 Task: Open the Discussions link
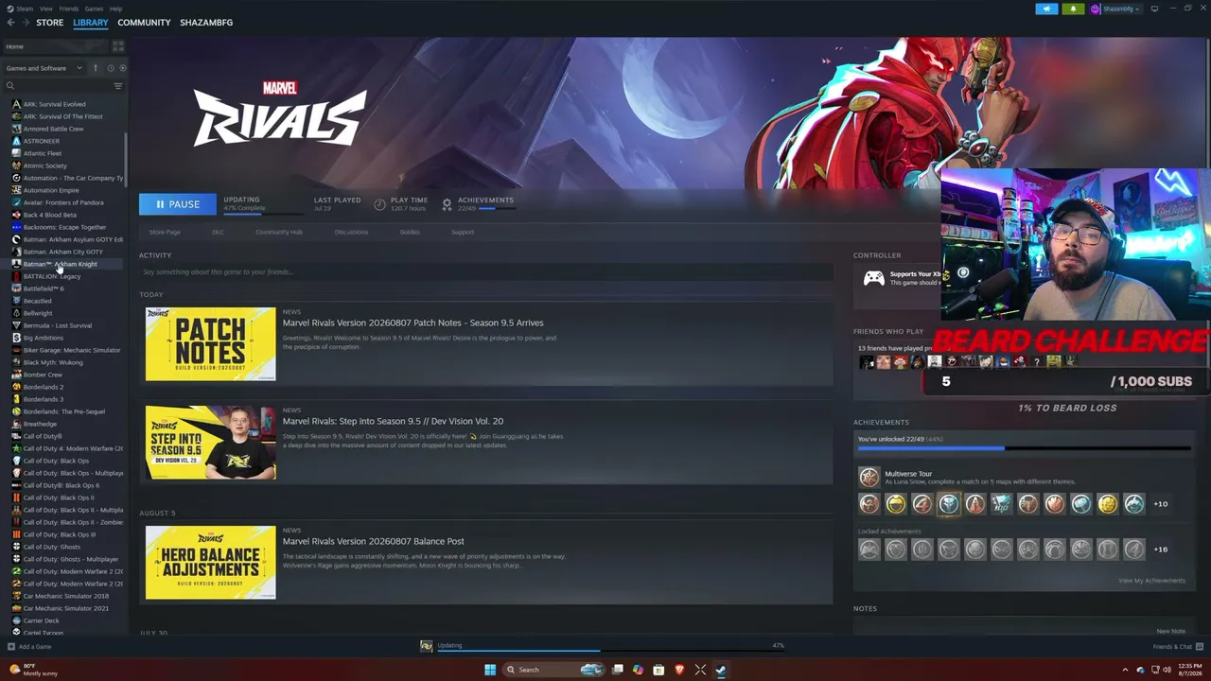[x=351, y=232]
